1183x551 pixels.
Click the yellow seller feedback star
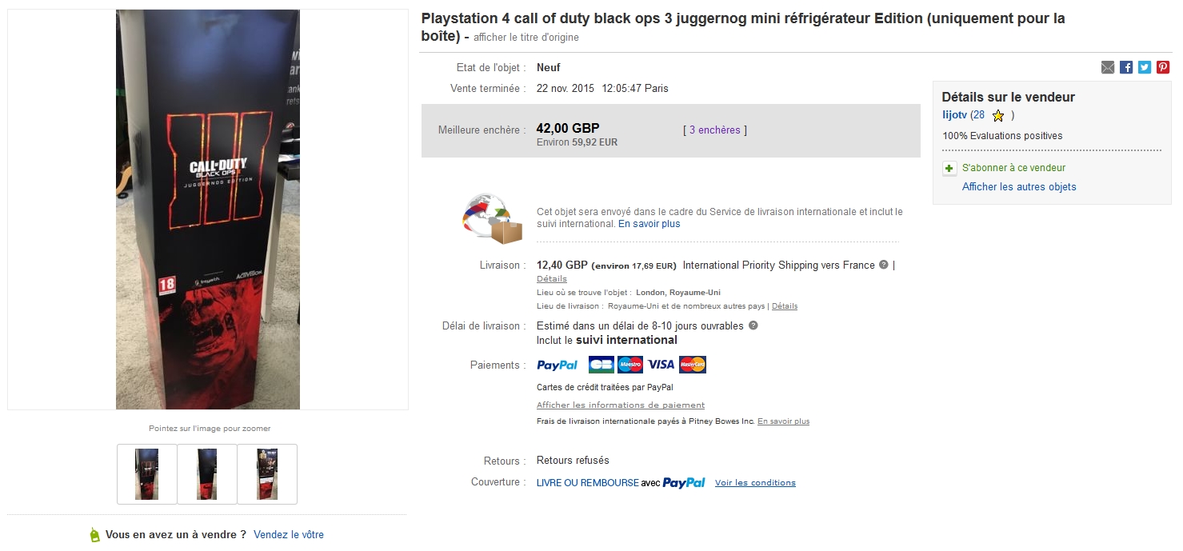(x=997, y=115)
